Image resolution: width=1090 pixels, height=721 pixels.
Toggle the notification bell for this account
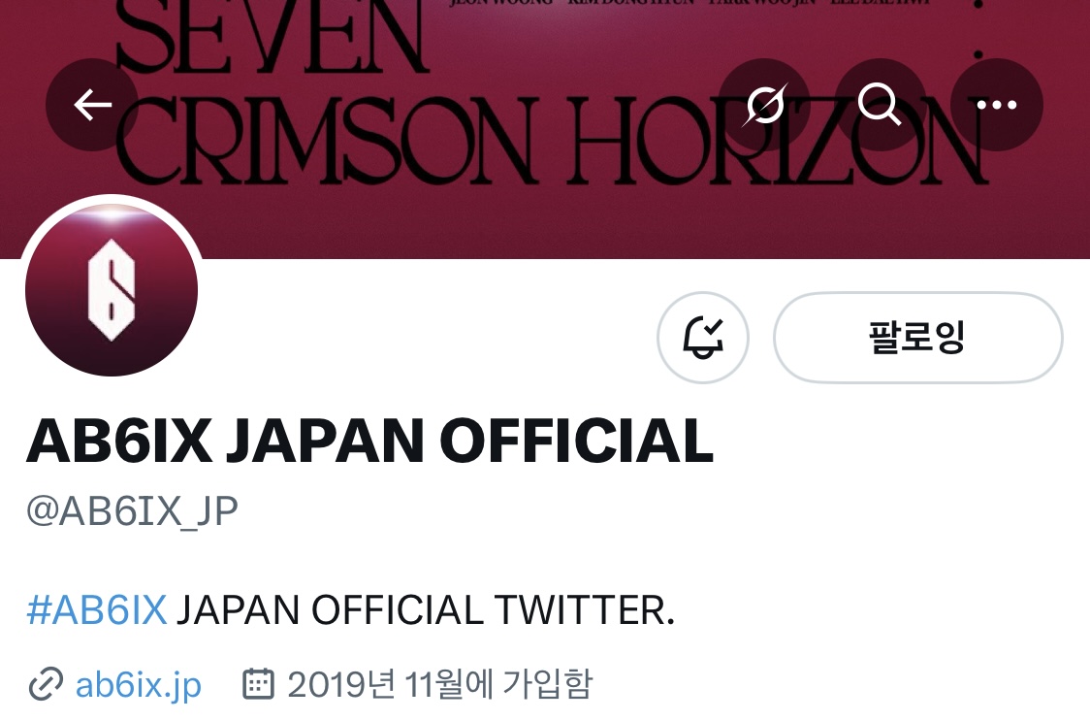click(x=703, y=338)
